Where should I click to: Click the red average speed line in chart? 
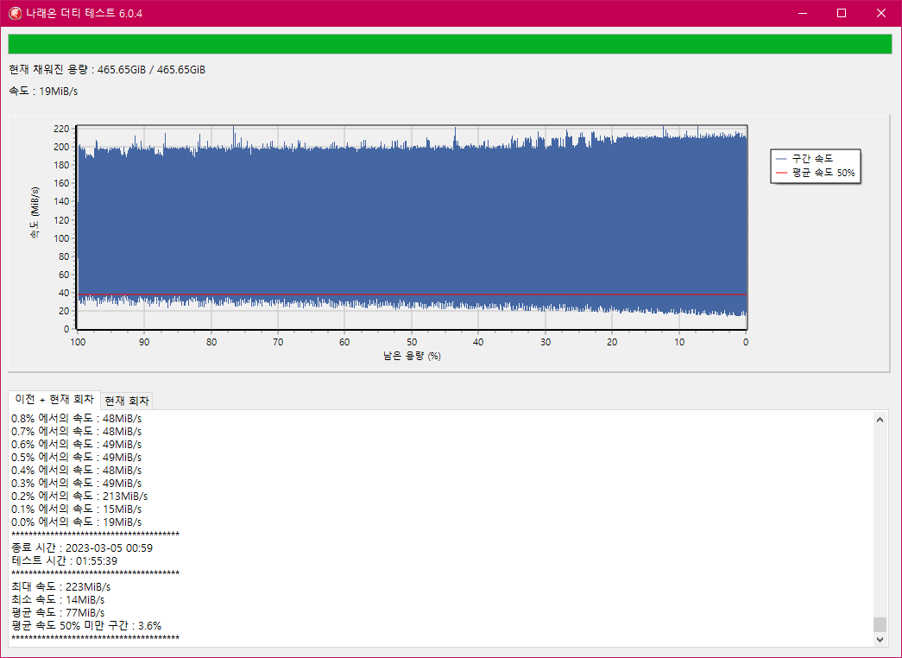(x=412, y=294)
